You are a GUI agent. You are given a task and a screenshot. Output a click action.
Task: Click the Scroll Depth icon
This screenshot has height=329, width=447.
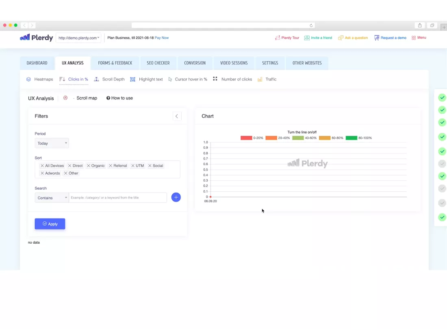point(96,79)
